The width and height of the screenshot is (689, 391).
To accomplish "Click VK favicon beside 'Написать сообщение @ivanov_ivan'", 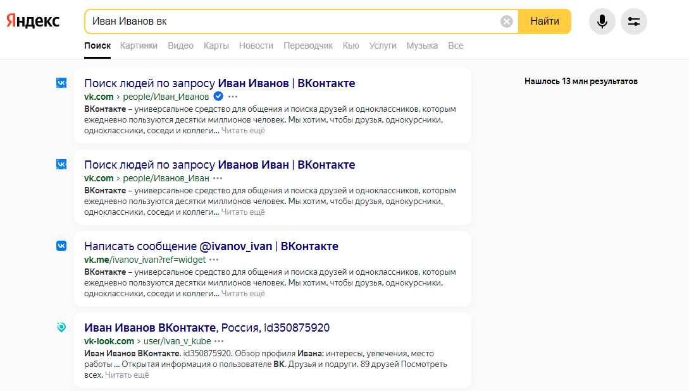I will 61,246.
